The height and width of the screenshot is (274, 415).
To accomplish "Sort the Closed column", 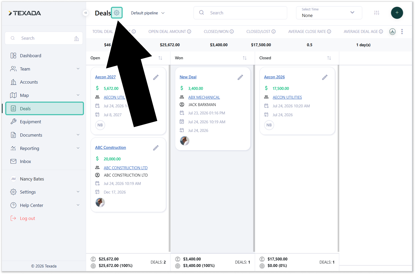I will 329,58.
